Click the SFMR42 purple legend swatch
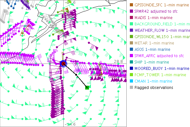The height and width of the screenshot is (127, 190). click(x=131, y=11)
